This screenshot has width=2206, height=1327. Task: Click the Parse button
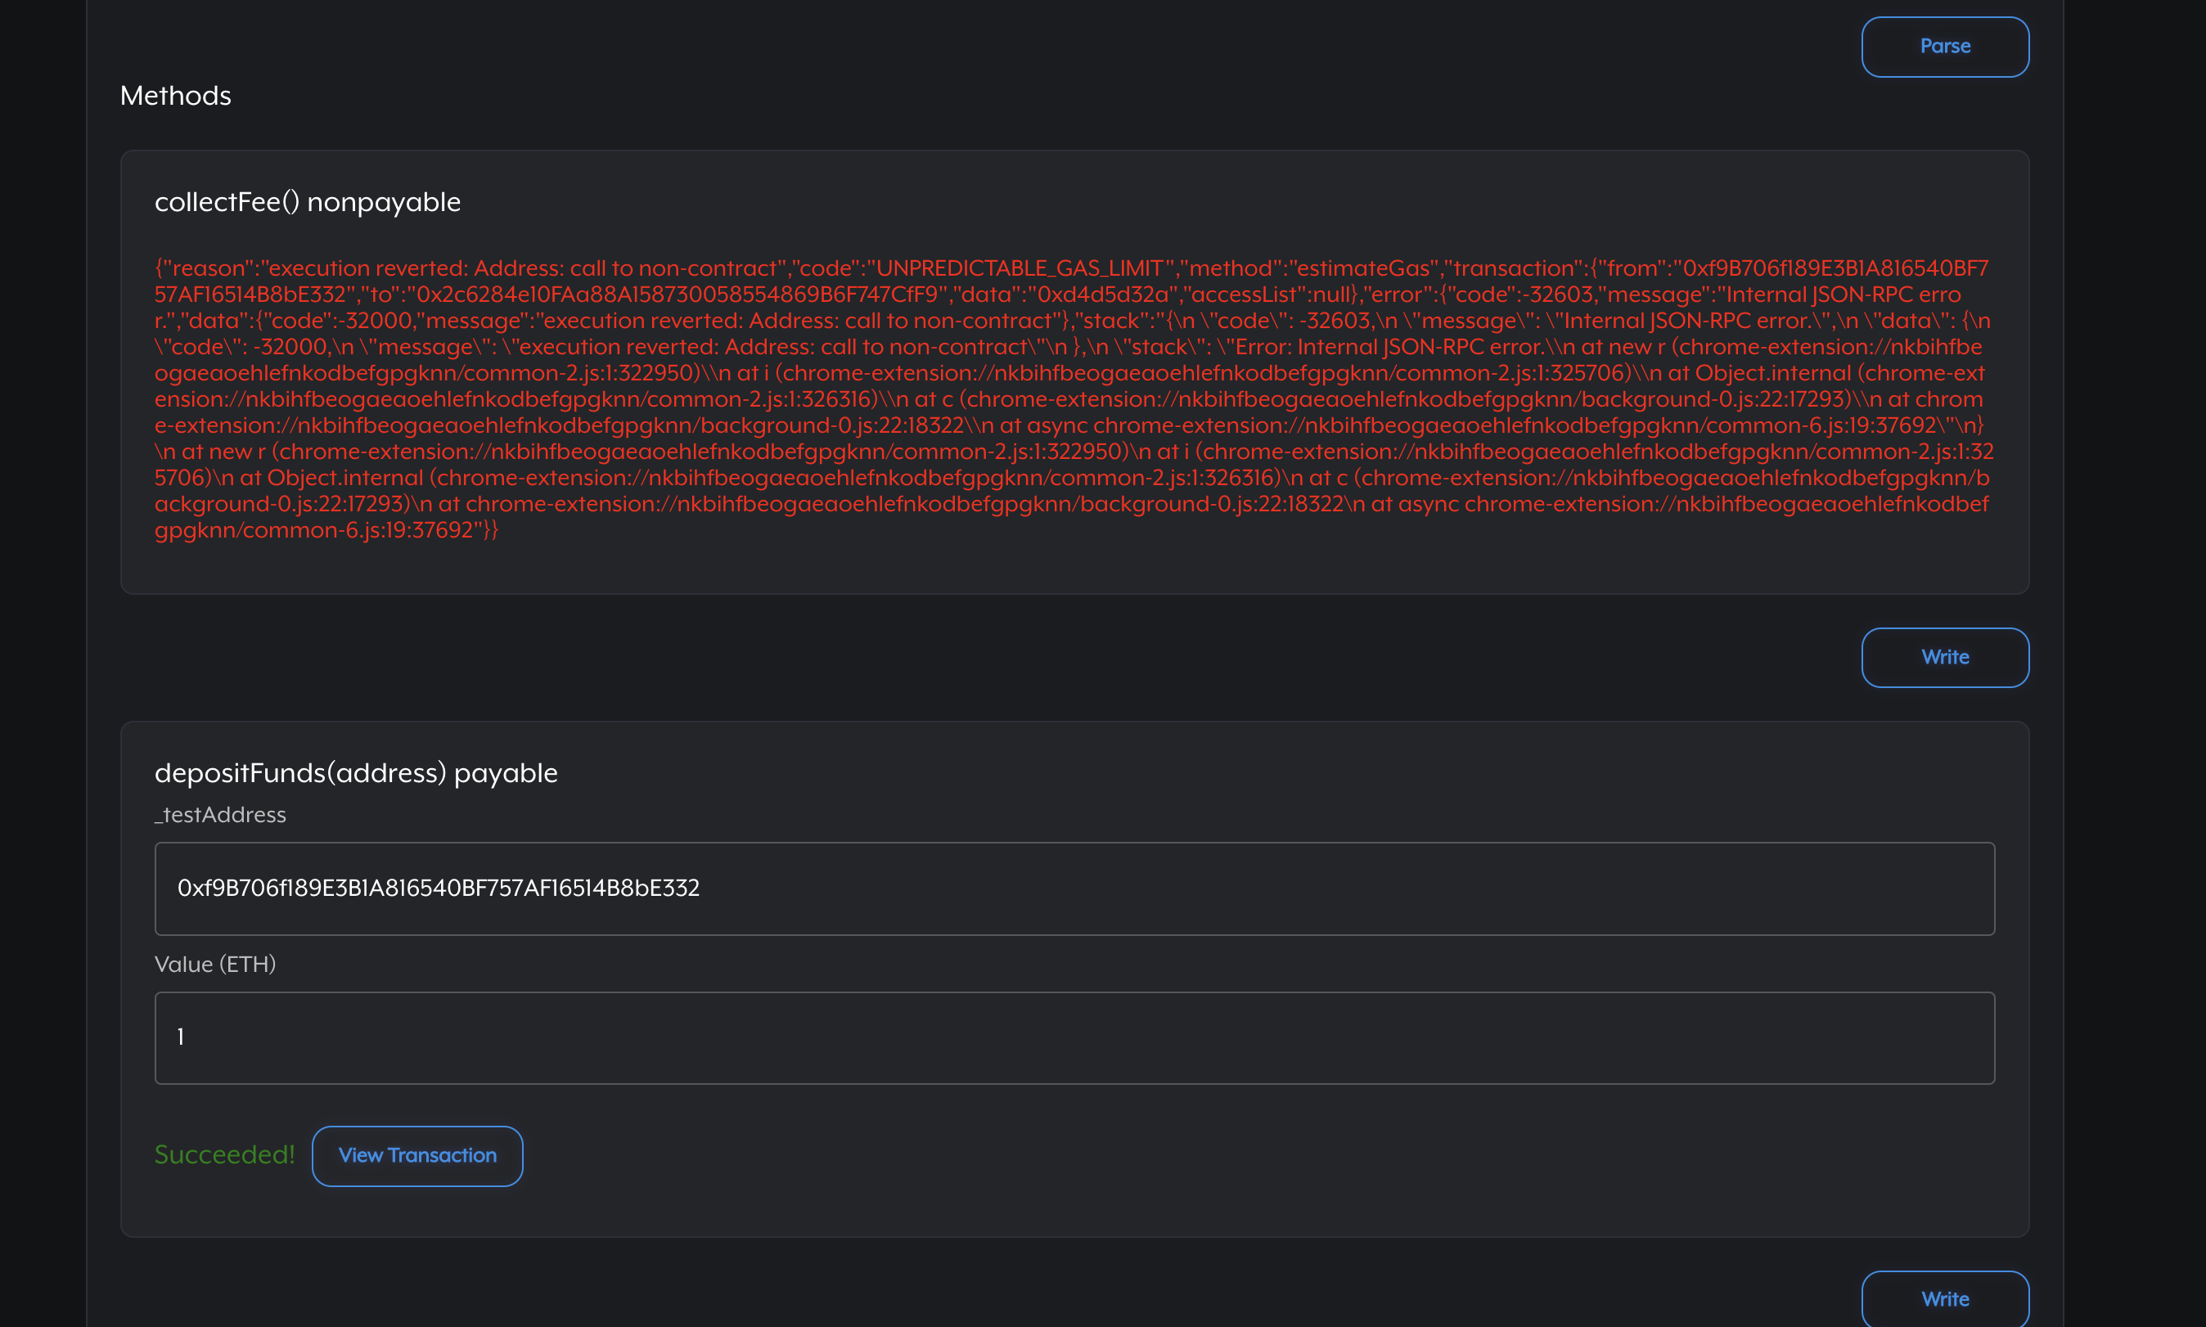1944,47
